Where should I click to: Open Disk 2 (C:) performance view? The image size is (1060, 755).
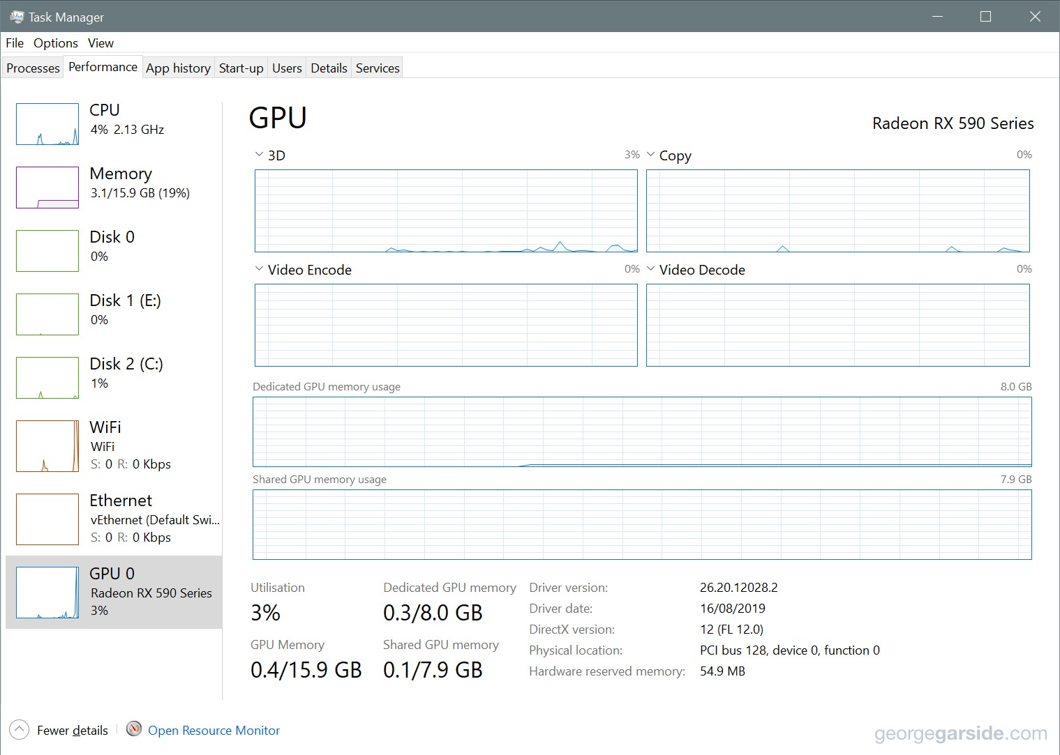[x=114, y=377]
